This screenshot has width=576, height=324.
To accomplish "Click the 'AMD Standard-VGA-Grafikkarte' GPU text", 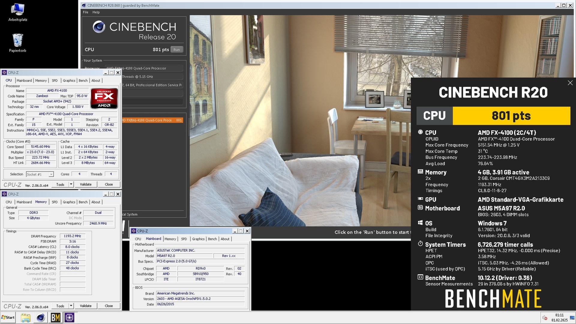I will (x=520, y=199).
